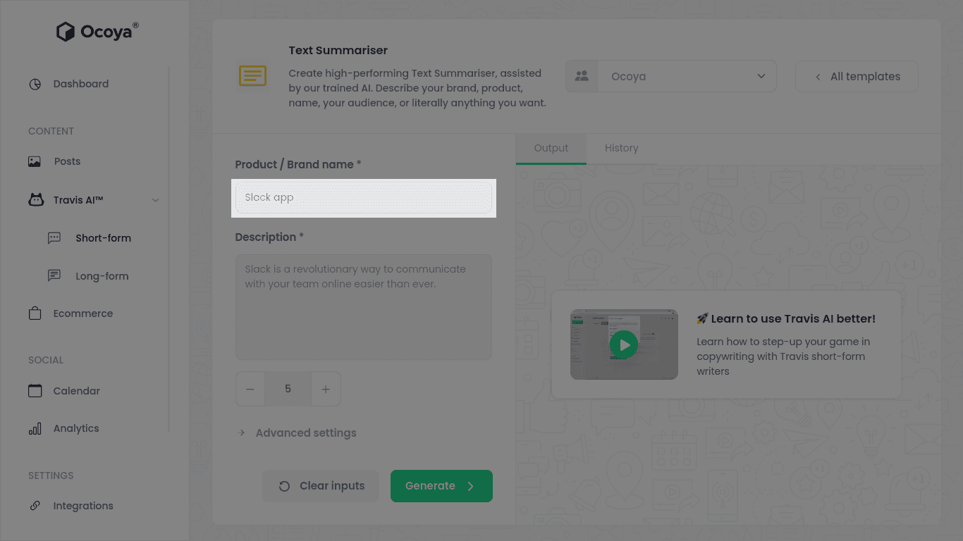Open Posts in sidebar
Image resolution: width=963 pixels, height=541 pixels.
click(x=68, y=161)
